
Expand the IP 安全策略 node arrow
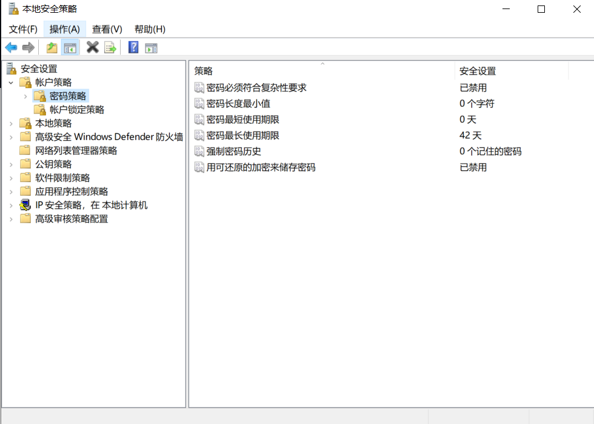coord(11,206)
